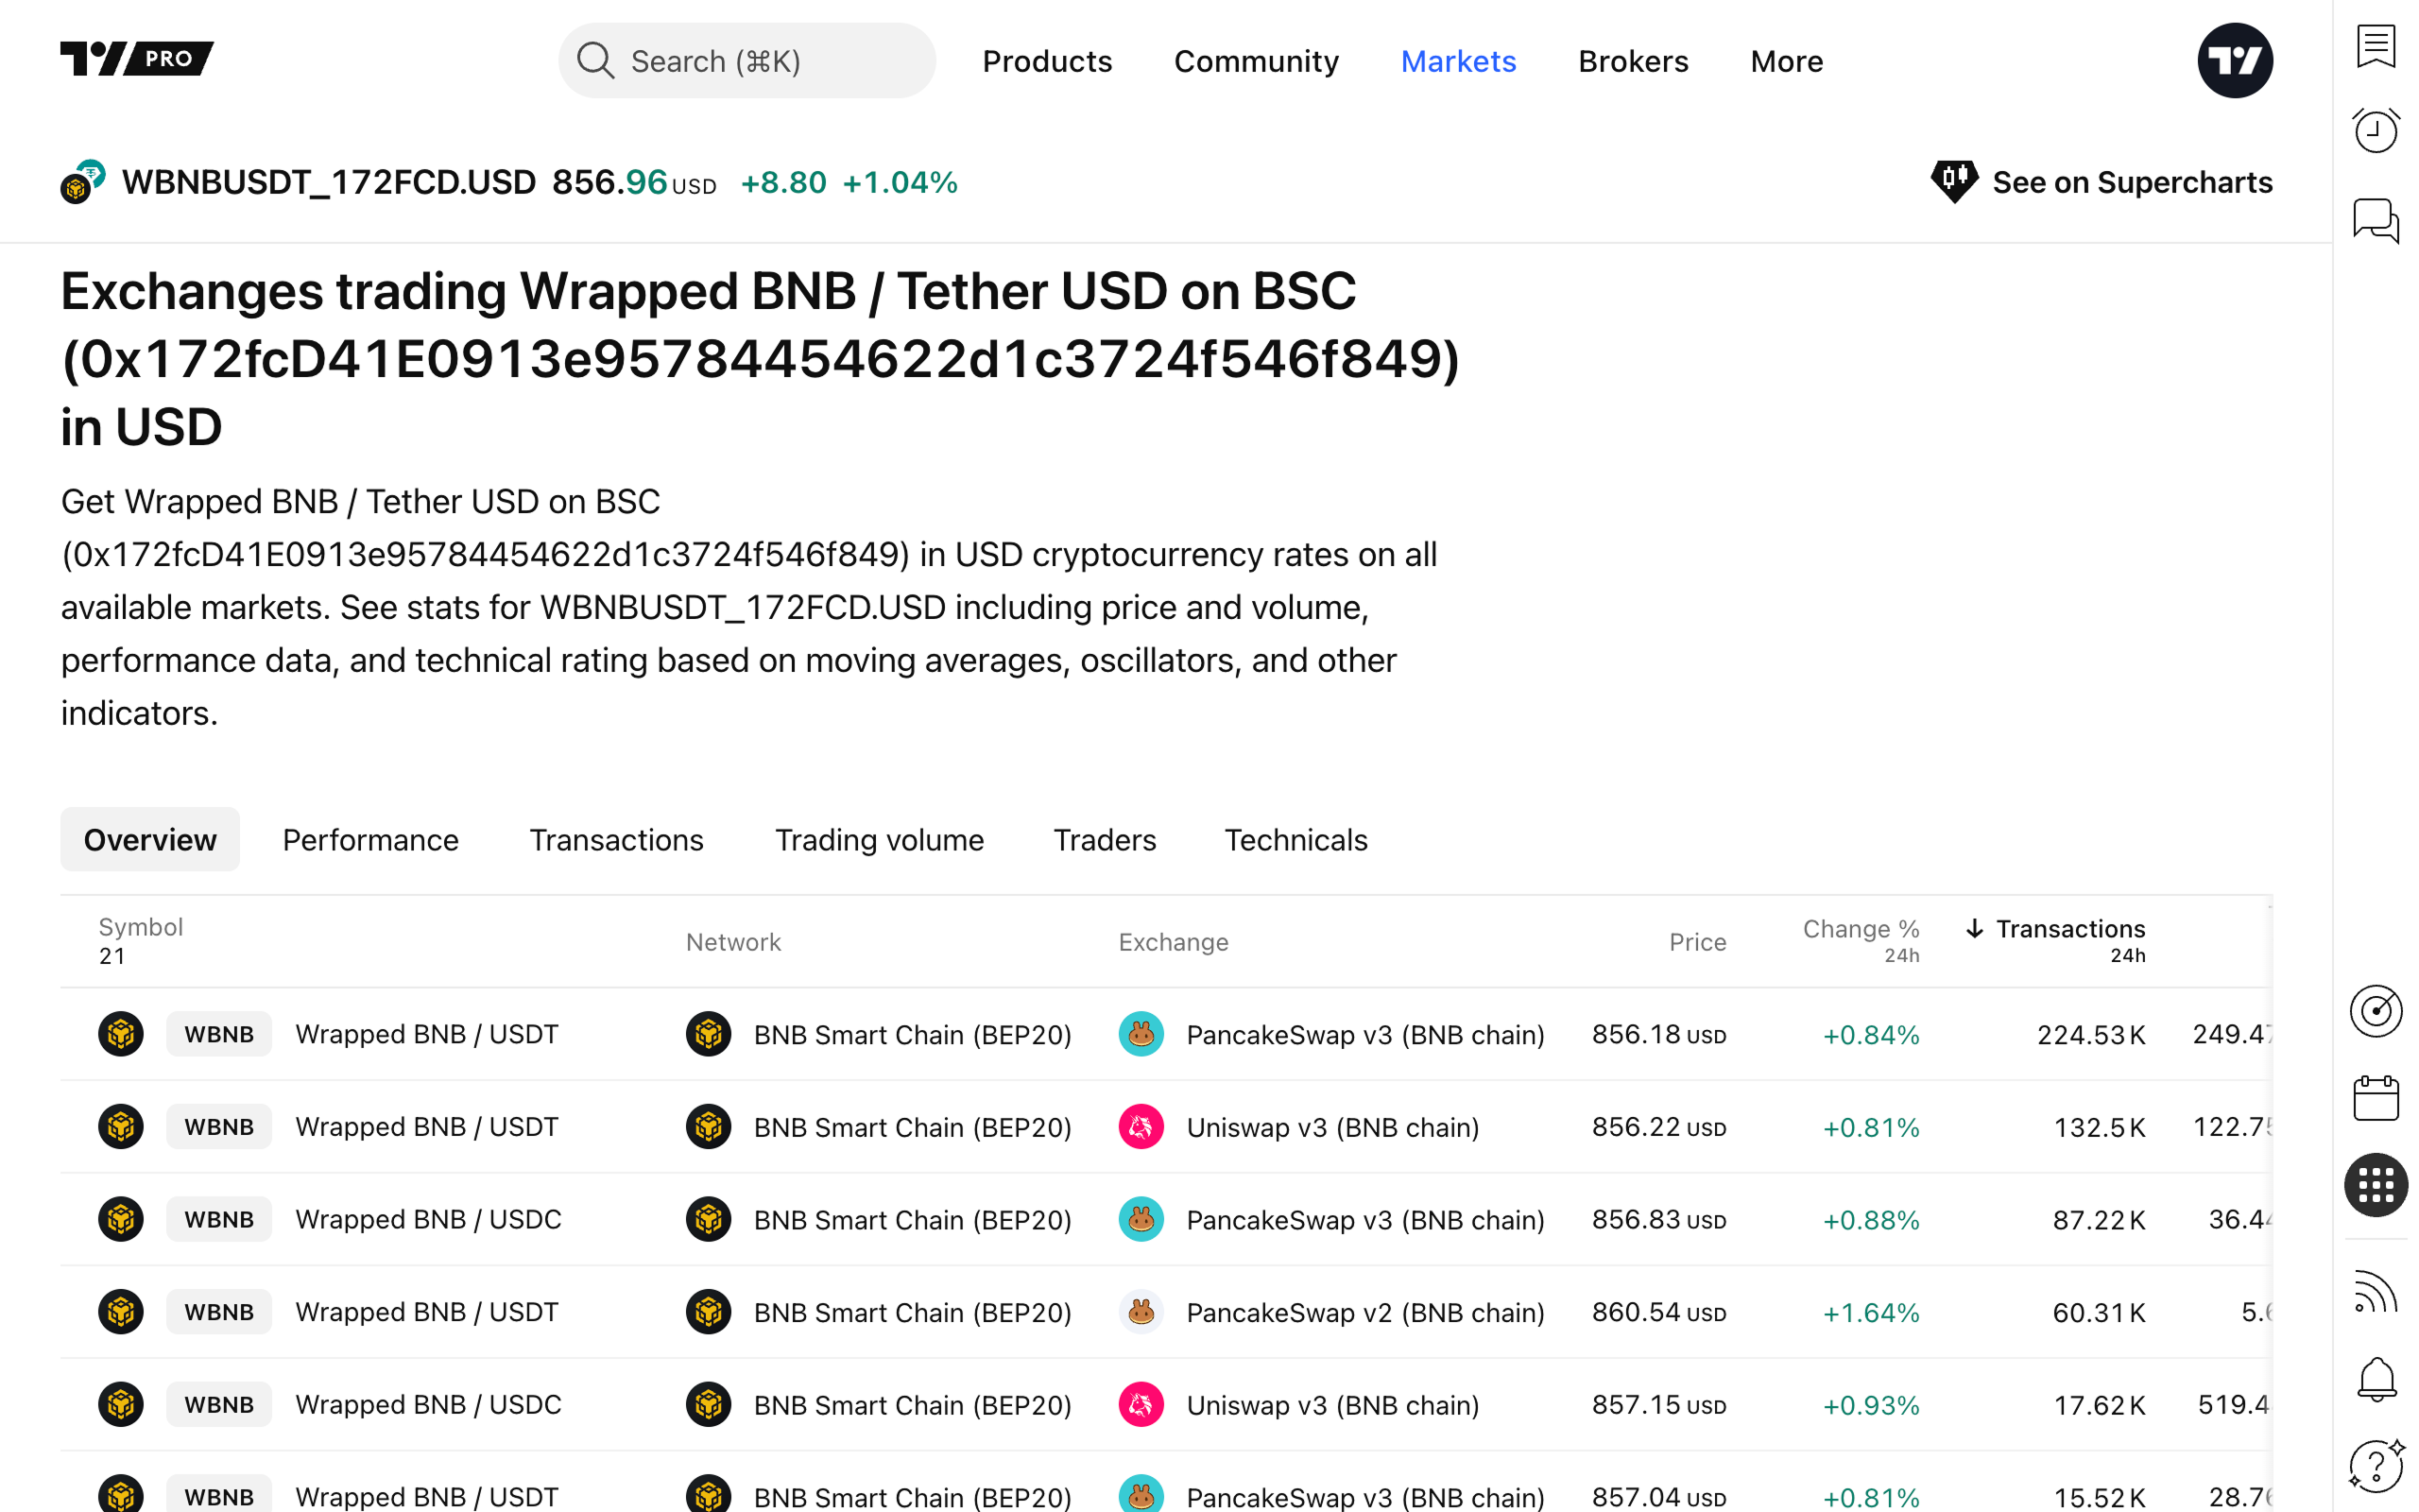Open the calendar icon in the sidebar
Screen dimensions: 2419x1512
tap(2375, 1098)
